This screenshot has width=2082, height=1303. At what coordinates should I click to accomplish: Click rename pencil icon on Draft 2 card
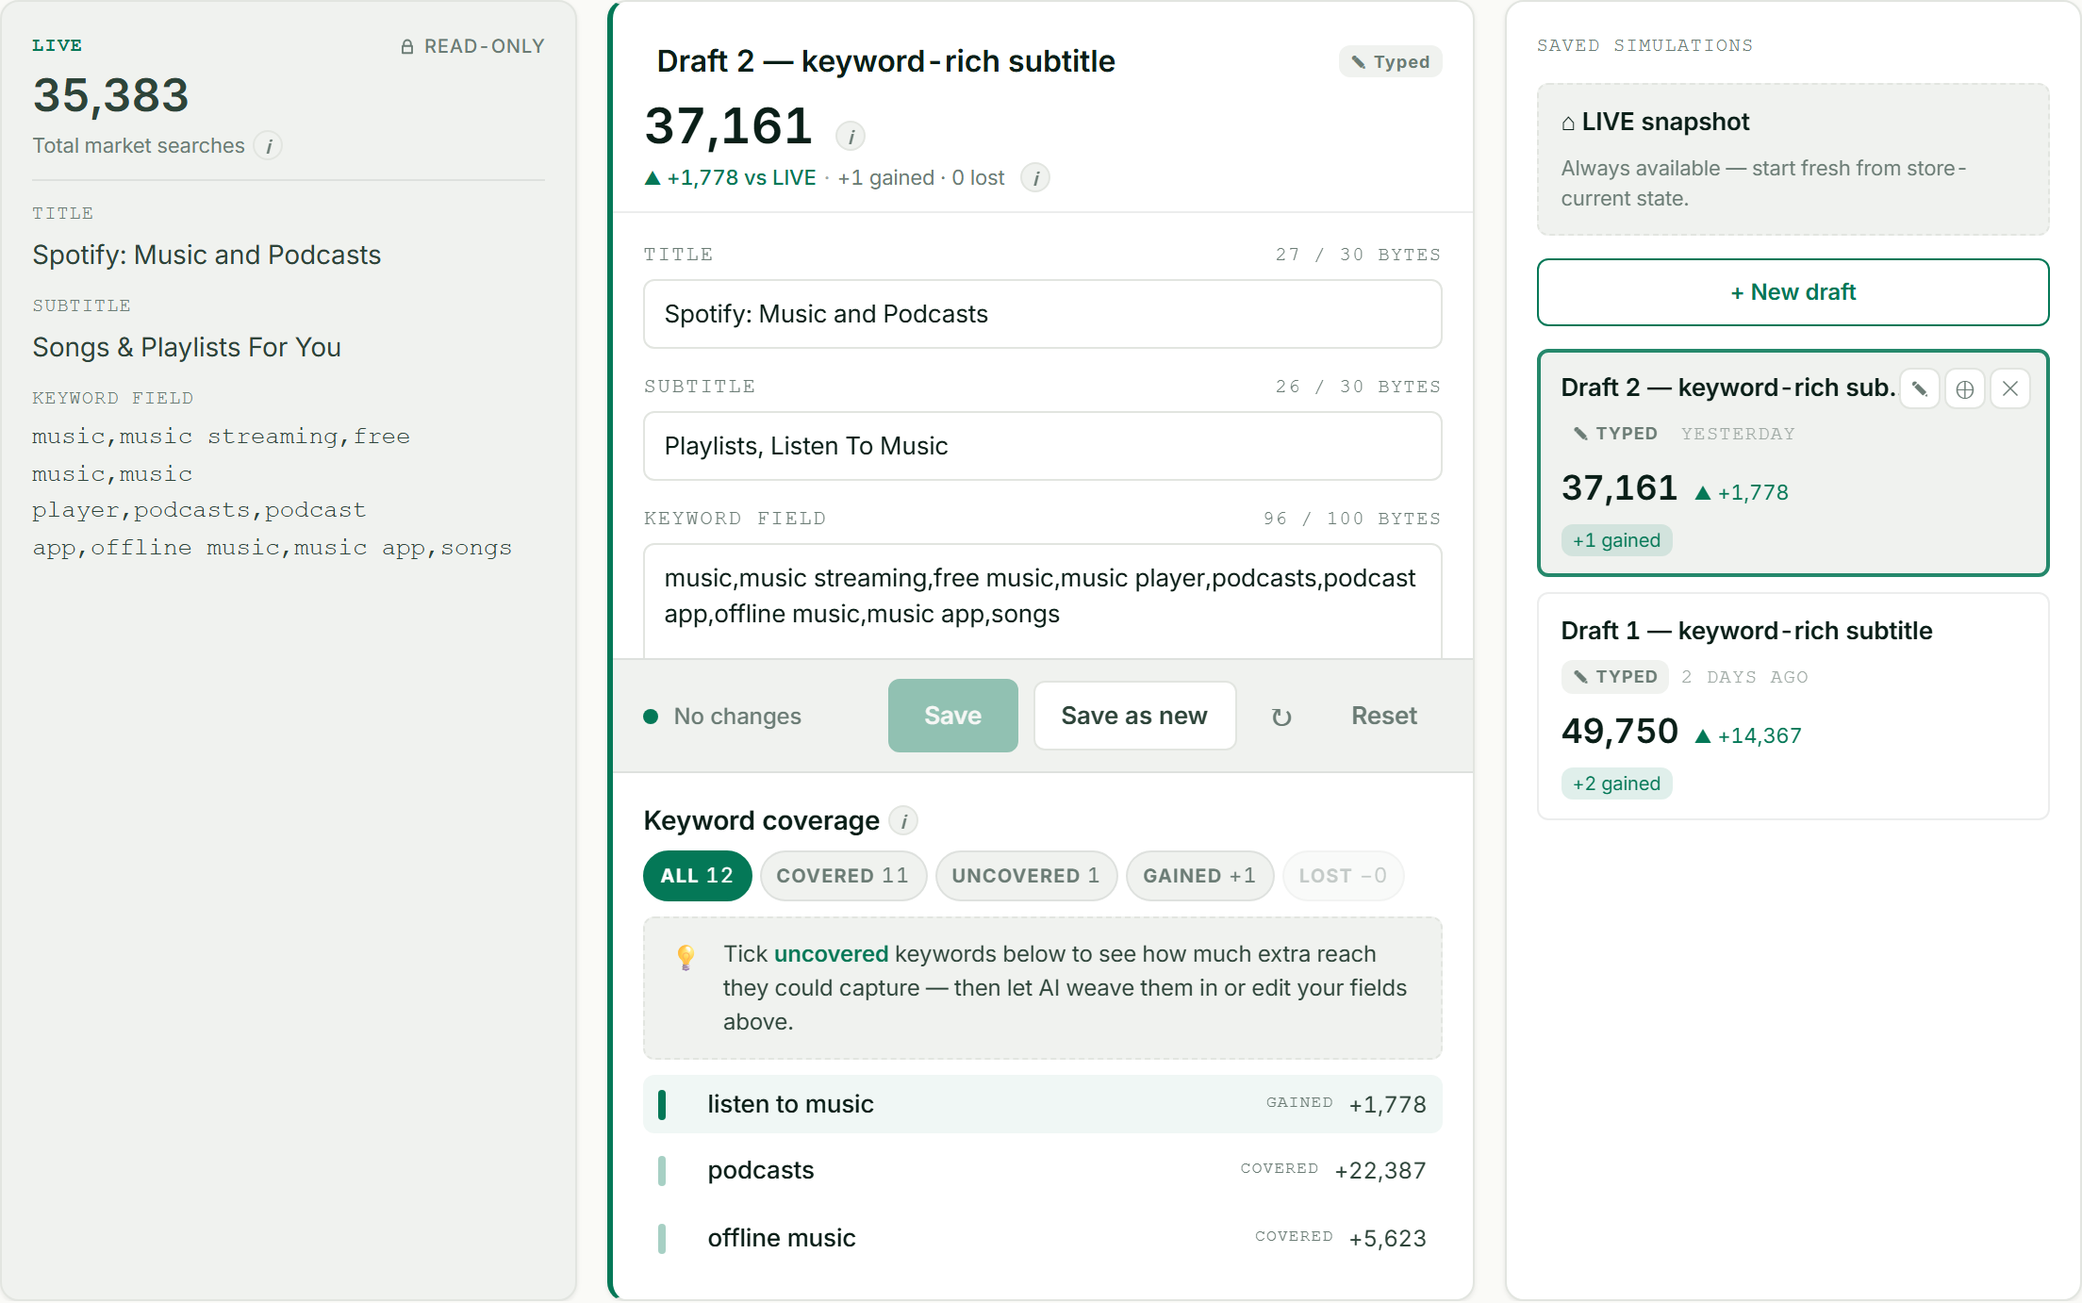click(x=1919, y=388)
